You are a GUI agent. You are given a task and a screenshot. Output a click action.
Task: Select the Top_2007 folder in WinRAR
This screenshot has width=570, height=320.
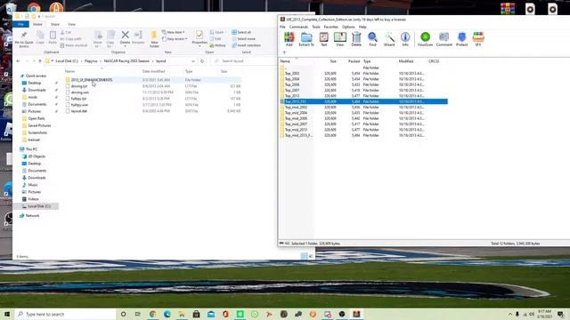tap(292, 90)
